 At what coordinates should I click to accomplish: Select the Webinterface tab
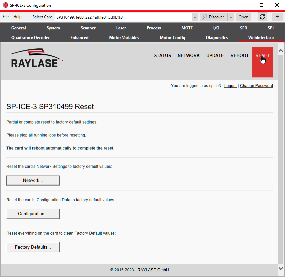point(261,38)
